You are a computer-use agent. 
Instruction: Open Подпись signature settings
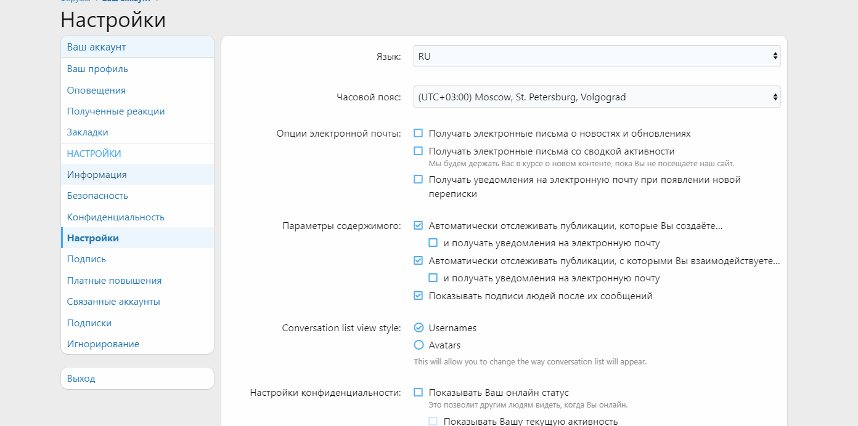point(86,259)
